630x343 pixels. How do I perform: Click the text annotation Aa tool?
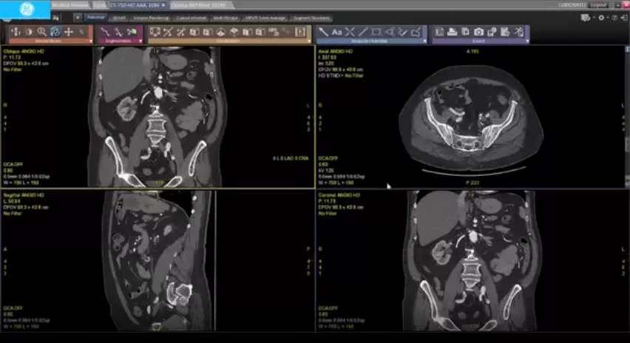point(336,32)
